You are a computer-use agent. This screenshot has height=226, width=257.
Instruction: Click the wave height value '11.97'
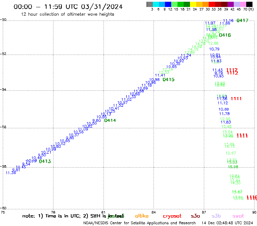(x=210, y=23)
